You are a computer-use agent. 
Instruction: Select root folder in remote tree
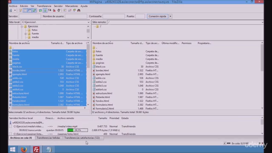coord(100,26)
